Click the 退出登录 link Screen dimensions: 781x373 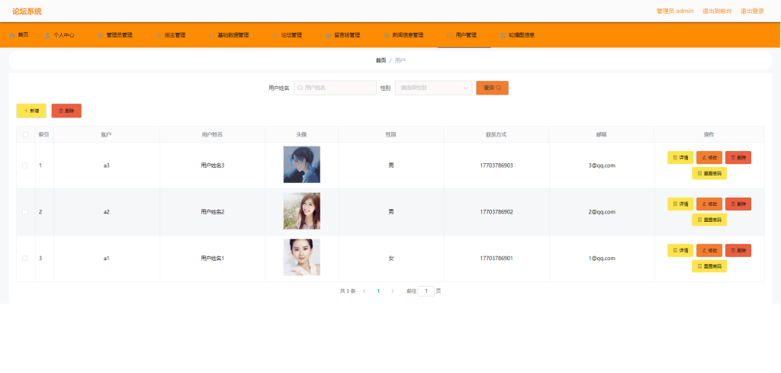752,11
